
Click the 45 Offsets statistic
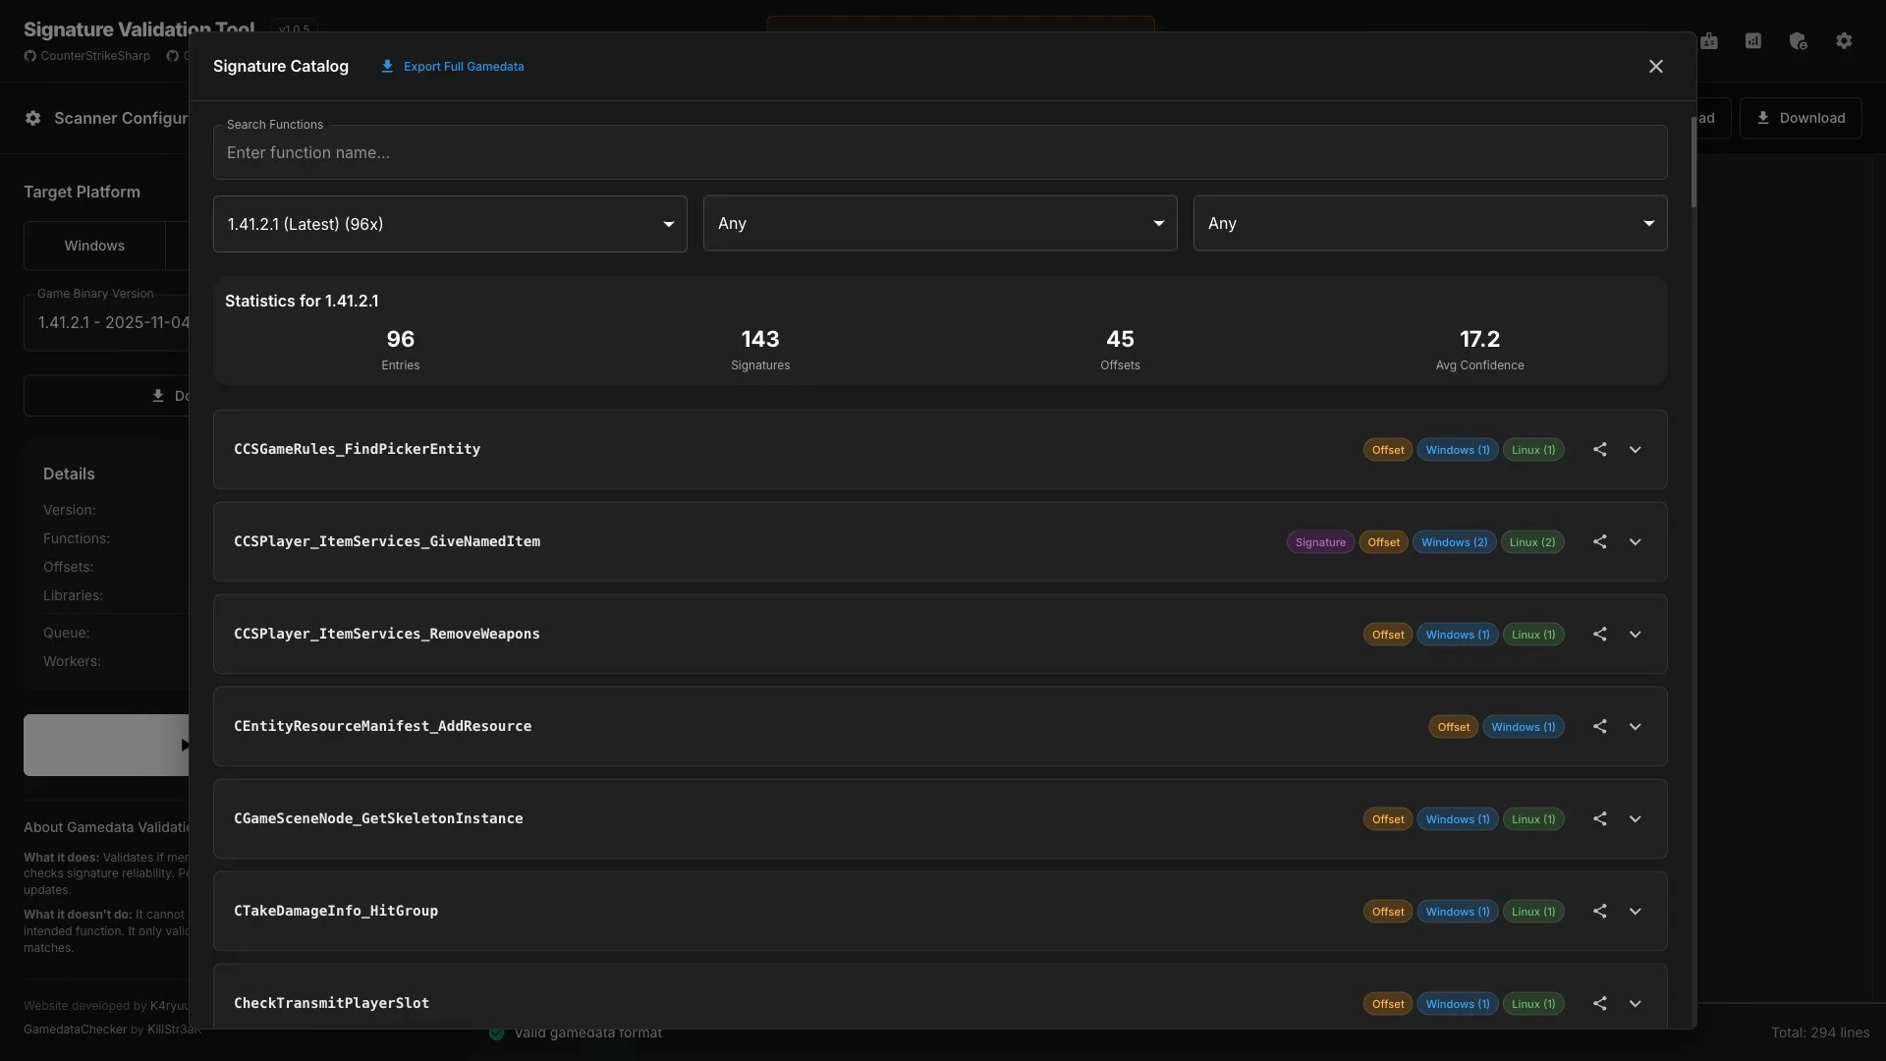(1120, 350)
